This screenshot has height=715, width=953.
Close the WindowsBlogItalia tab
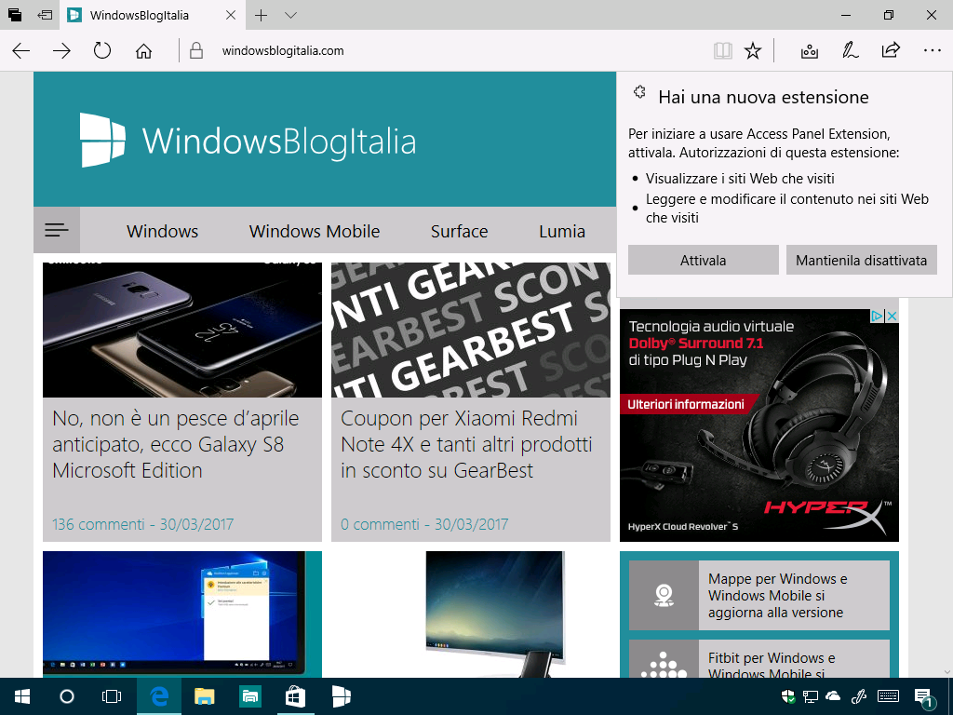231,15
